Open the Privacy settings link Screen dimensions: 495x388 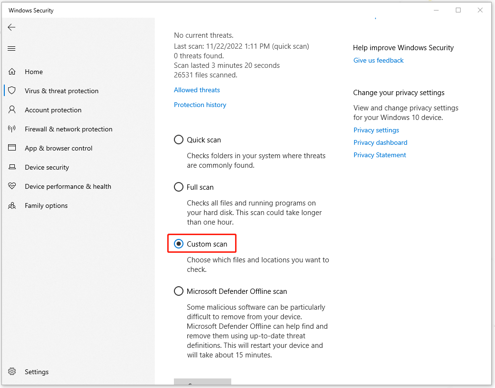pos(377,130)
